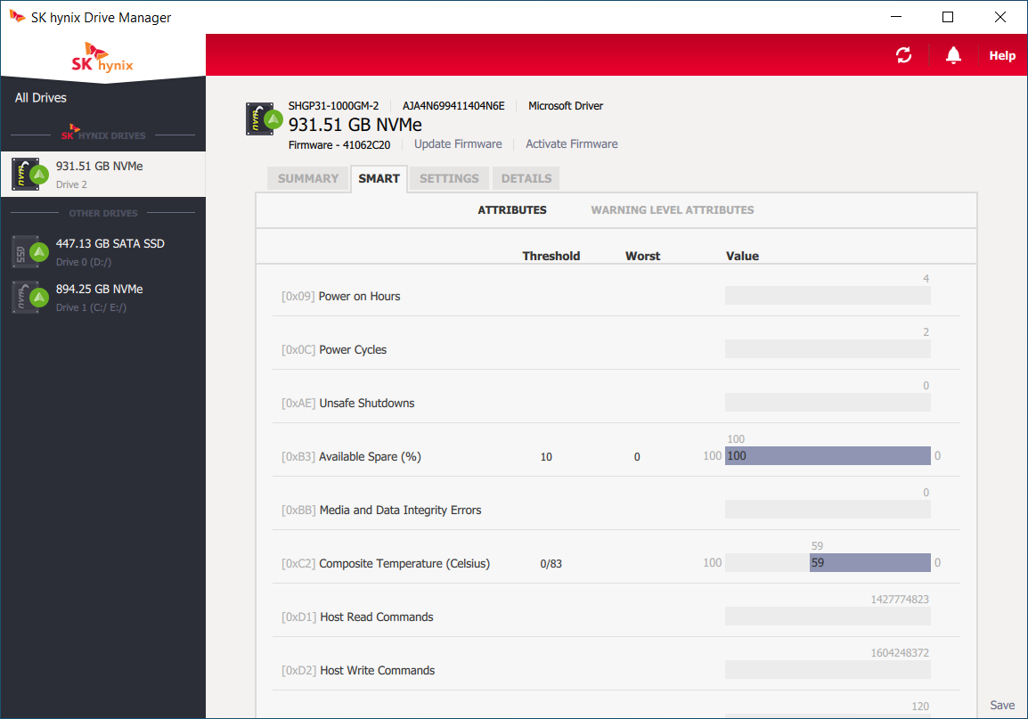
Task: Click the refresh icon in the red header
Action: 903,55
